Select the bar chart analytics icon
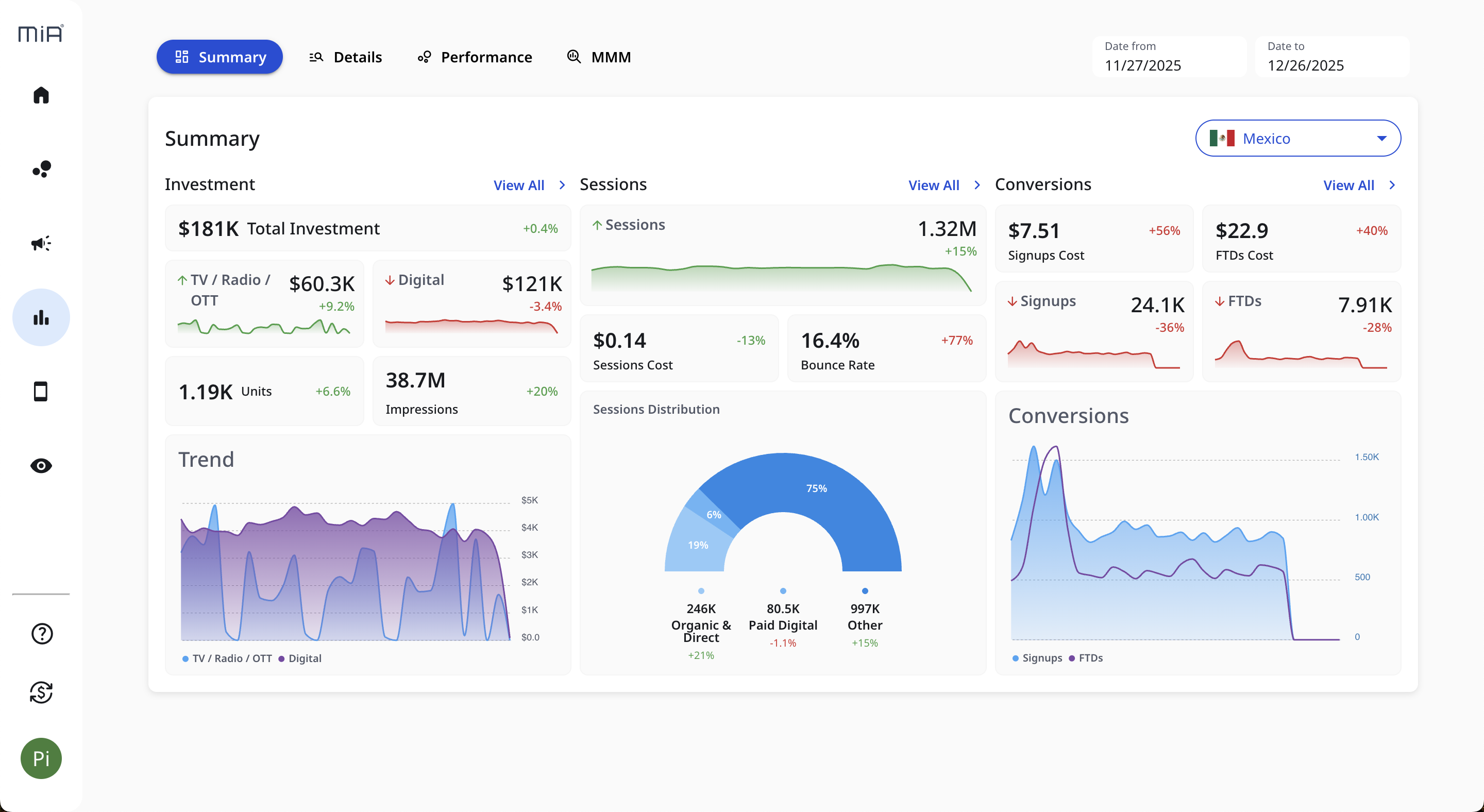The width and height of the screenshot is (1484, 812). pos(41,317)
